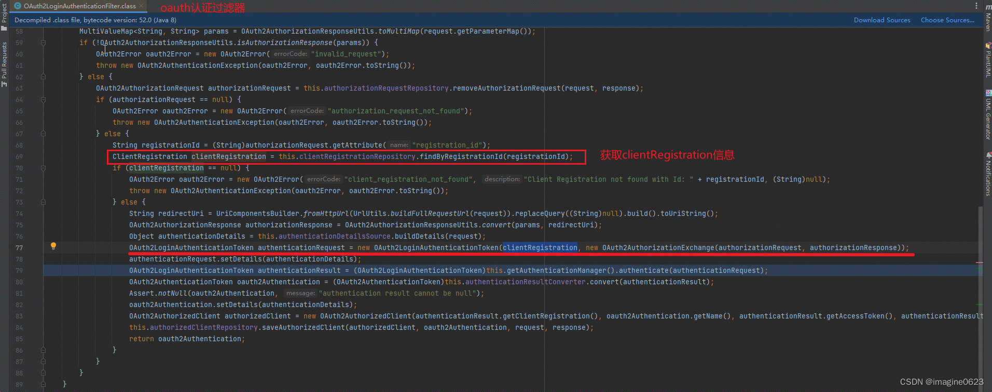This screenshot has width=992, height=392.
Task: Click line number 58 in the gutter
Action: [19, 32]
